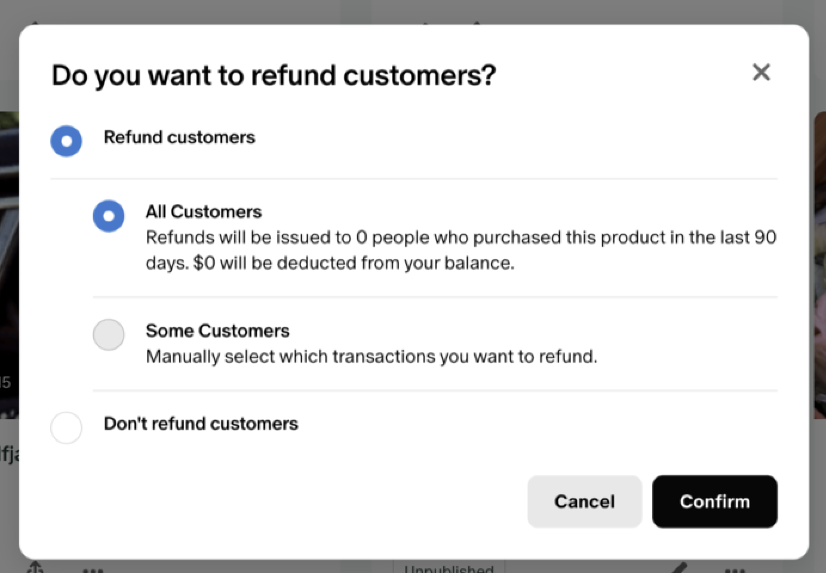Image resolution: width=826 pixels, height=573 pixels.
Task: Click the share icon behind the dialog
Action: 36,566
